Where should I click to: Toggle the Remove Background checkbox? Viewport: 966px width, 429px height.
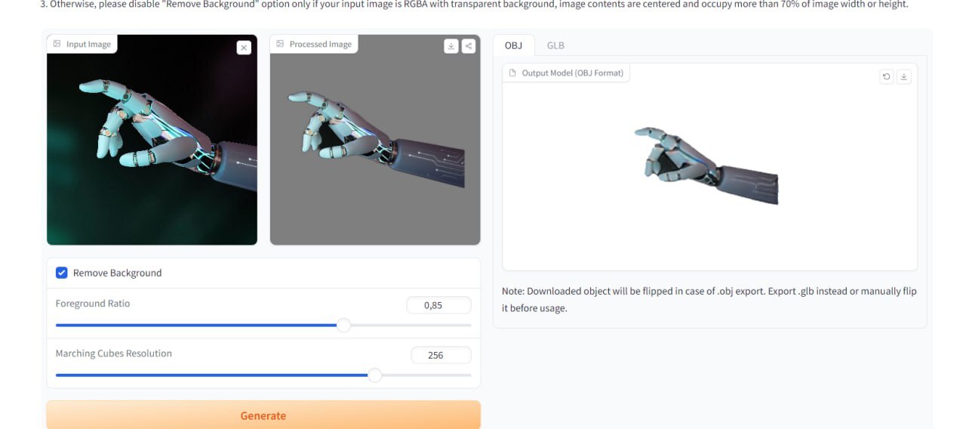coord(62,273)
